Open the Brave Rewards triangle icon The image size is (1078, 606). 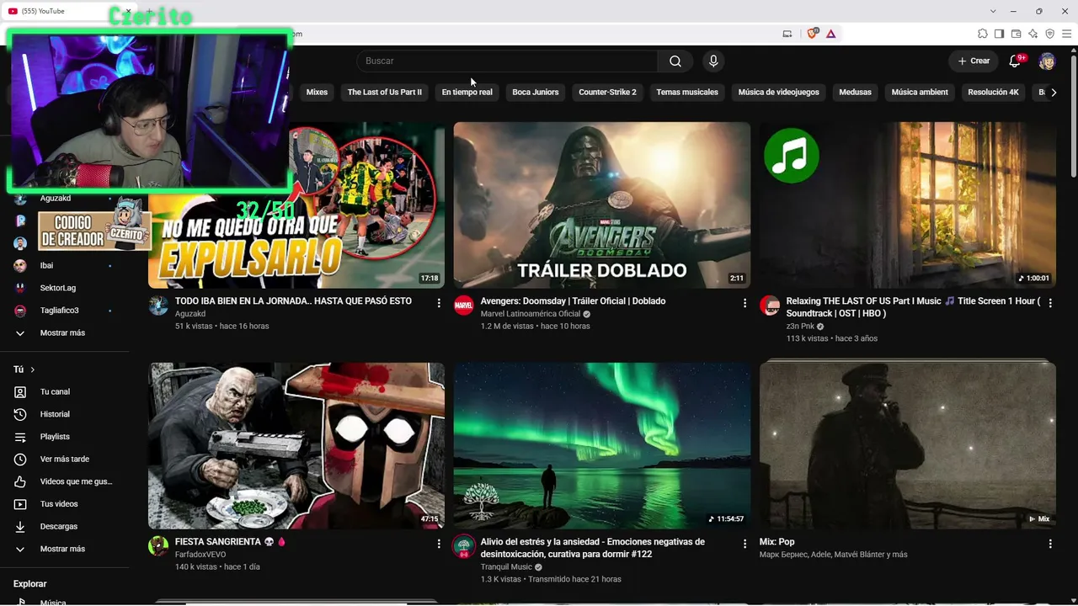(831, 34)
